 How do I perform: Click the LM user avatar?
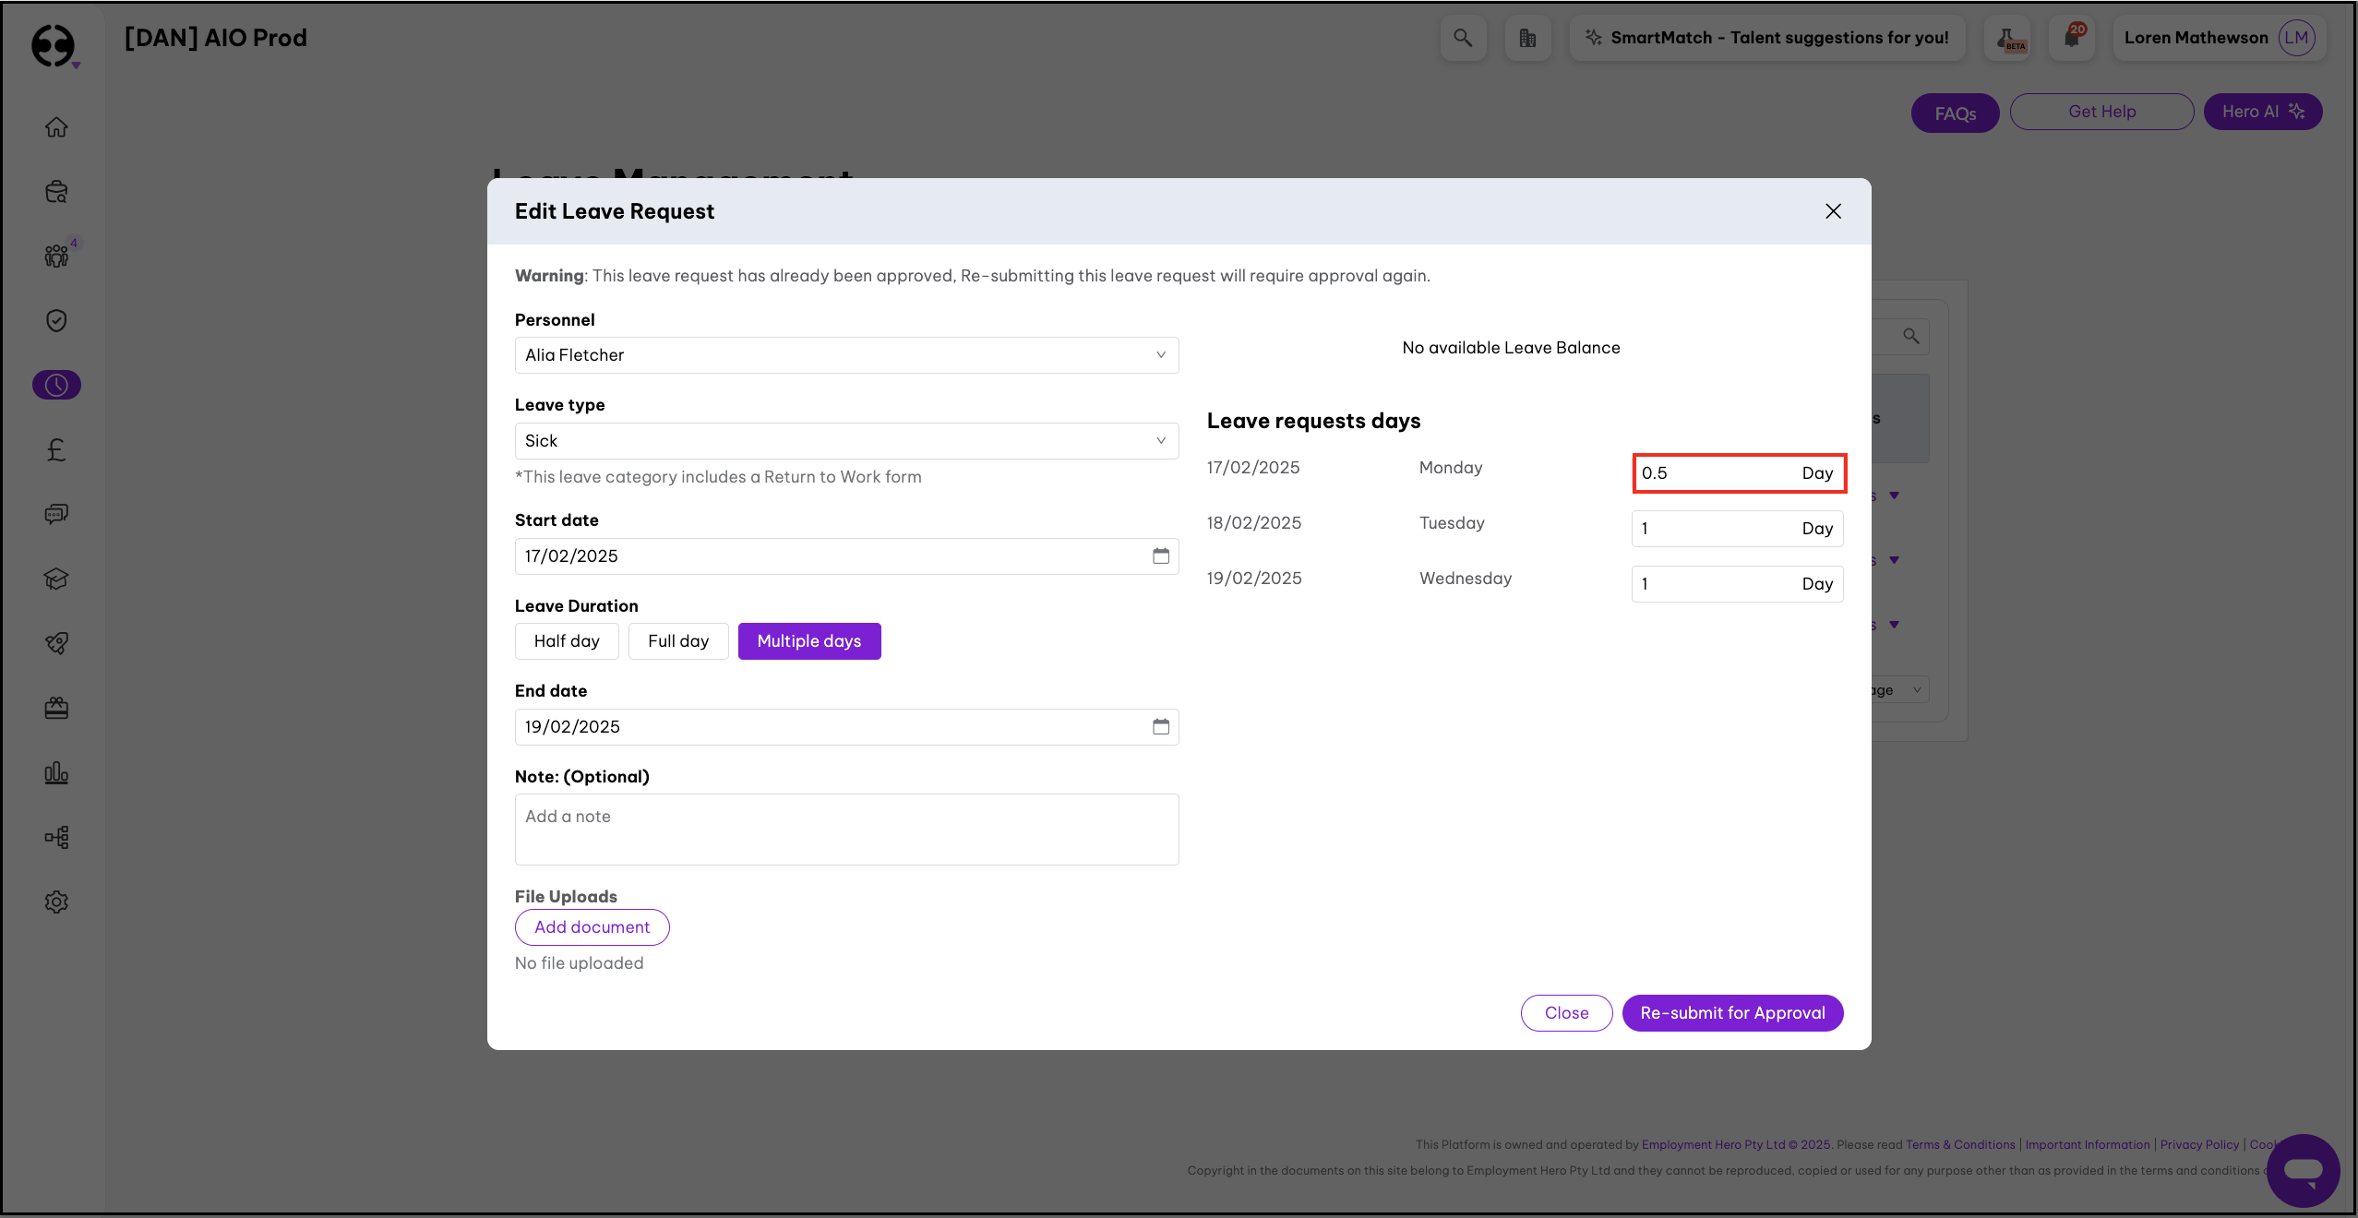point(2296,38)
